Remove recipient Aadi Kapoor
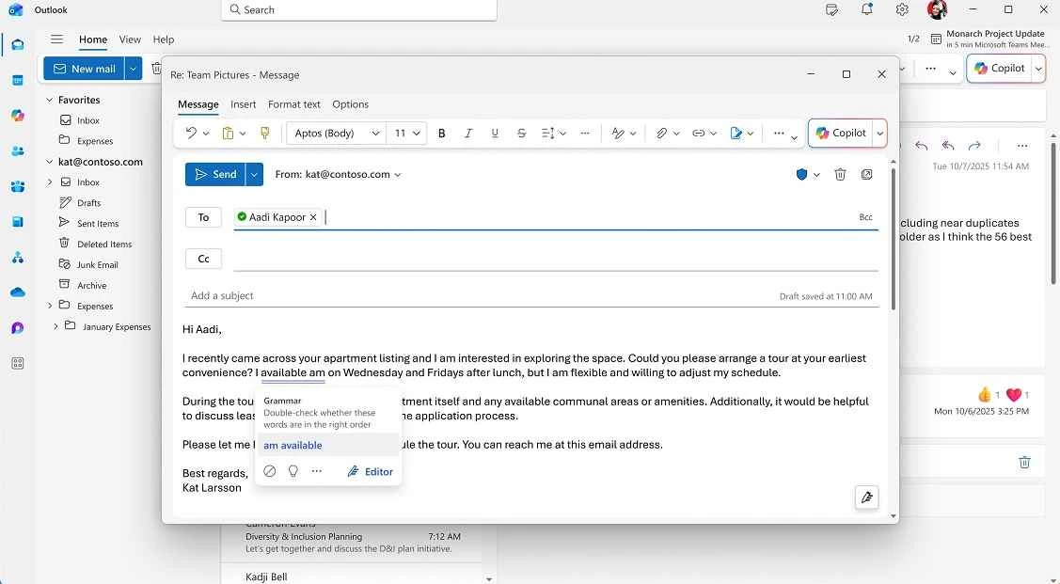Image resolution: width=1060 pixels, height=584 pixels. 313,217
